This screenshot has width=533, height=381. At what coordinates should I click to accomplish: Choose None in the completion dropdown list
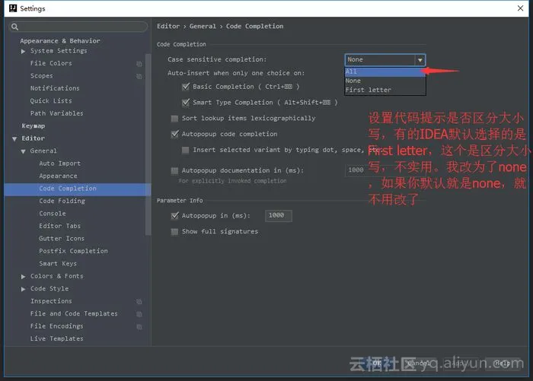click(385, 81)
